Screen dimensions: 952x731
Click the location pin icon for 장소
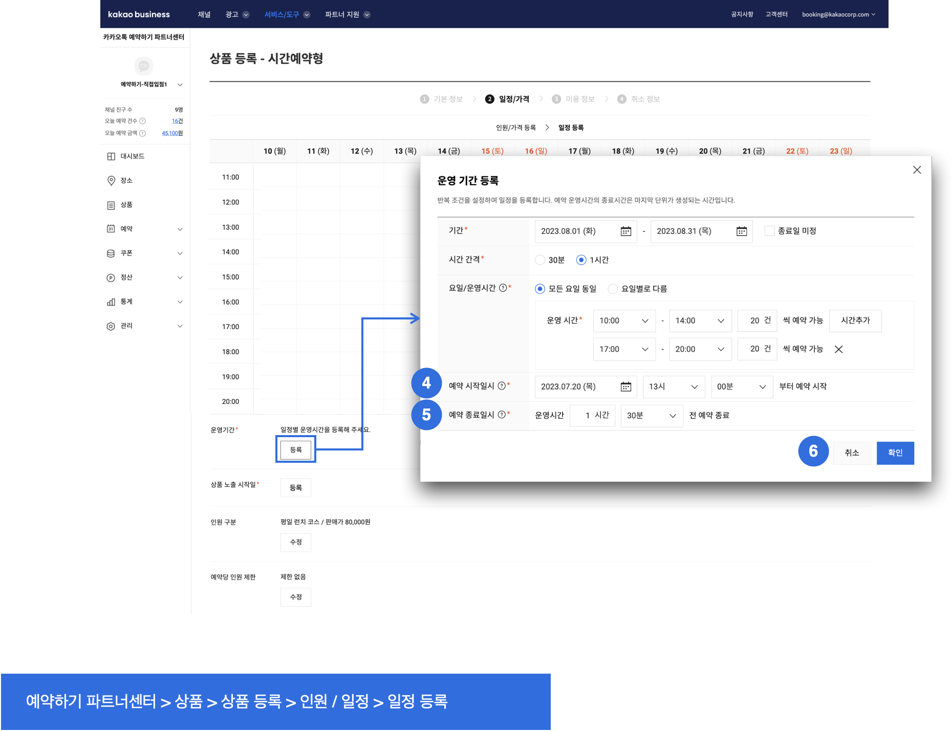point(111,181)
